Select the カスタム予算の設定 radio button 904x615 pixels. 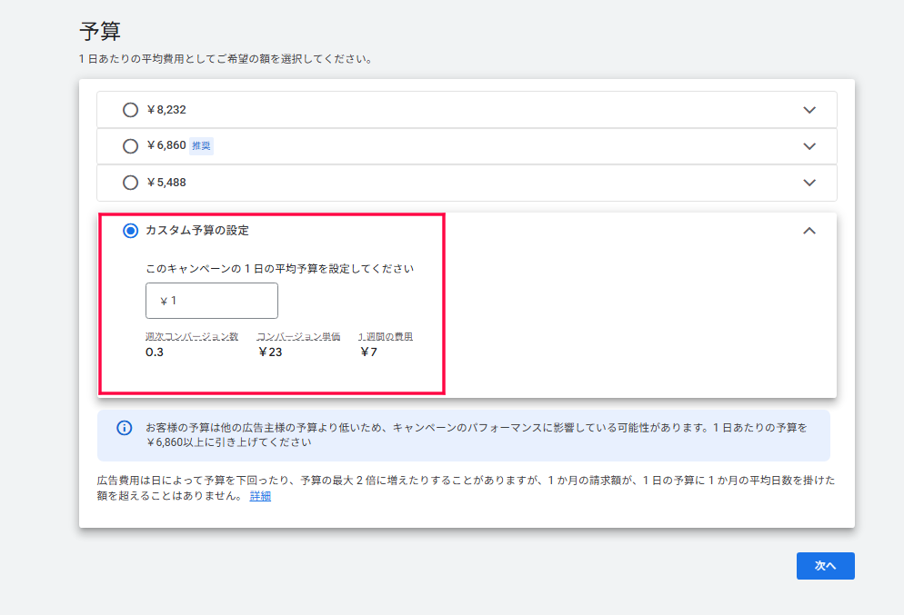click(130, 230)
